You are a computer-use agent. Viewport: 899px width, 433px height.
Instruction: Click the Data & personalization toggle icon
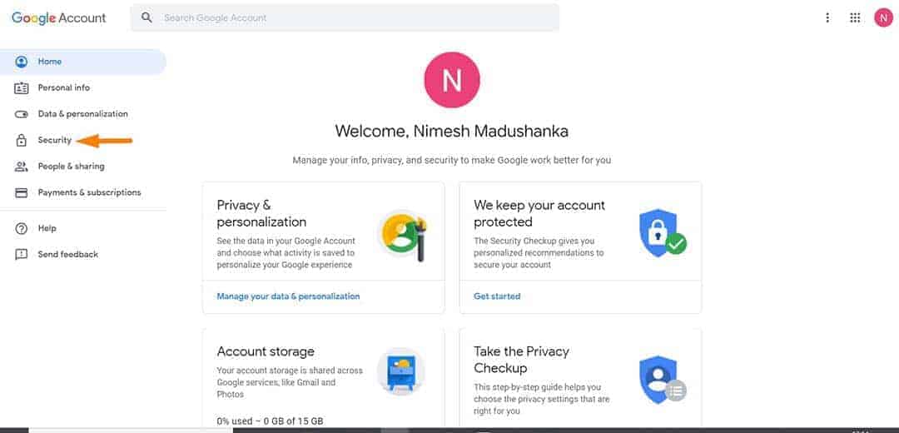(22, 114)
